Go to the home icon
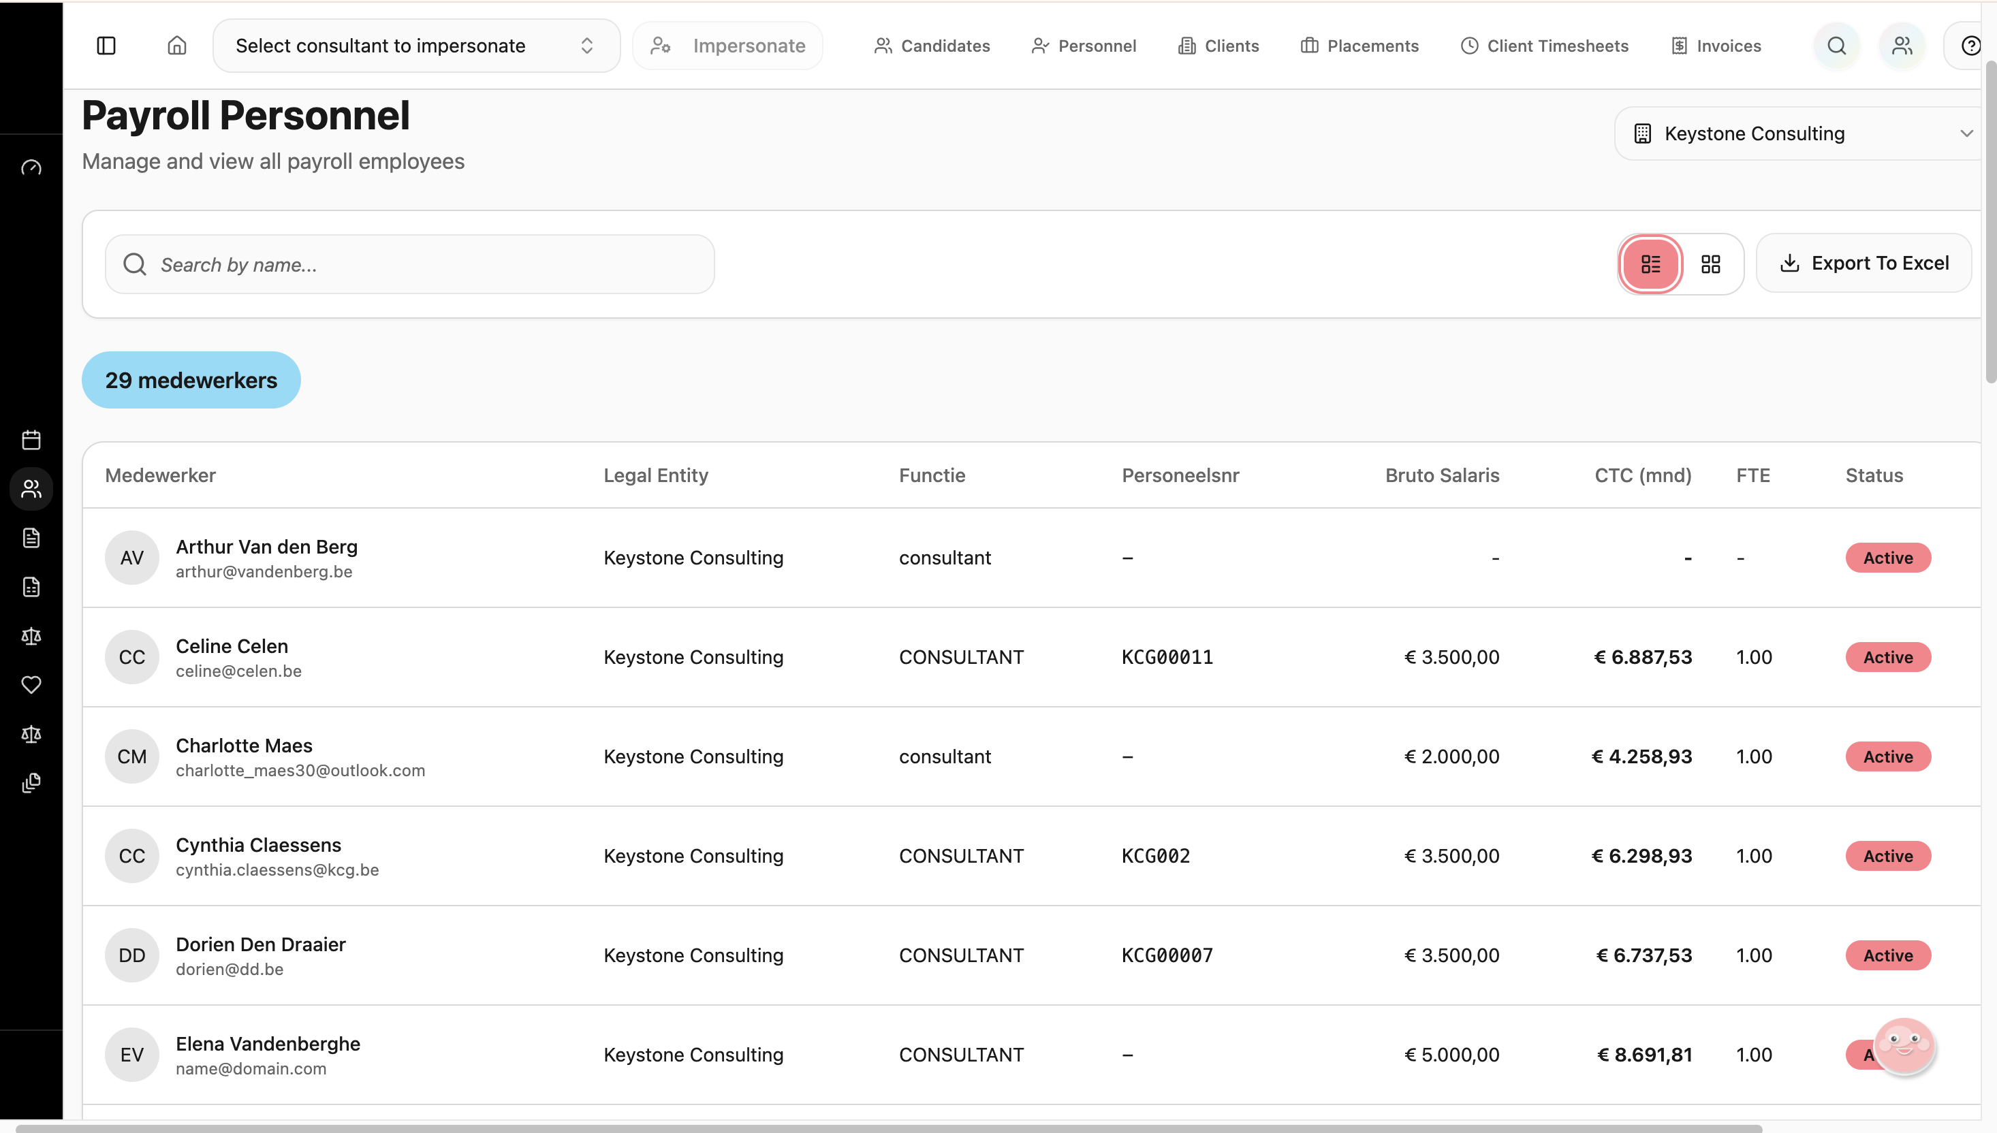This screenshot has height=1133, width=1997. tap(176, 46)
